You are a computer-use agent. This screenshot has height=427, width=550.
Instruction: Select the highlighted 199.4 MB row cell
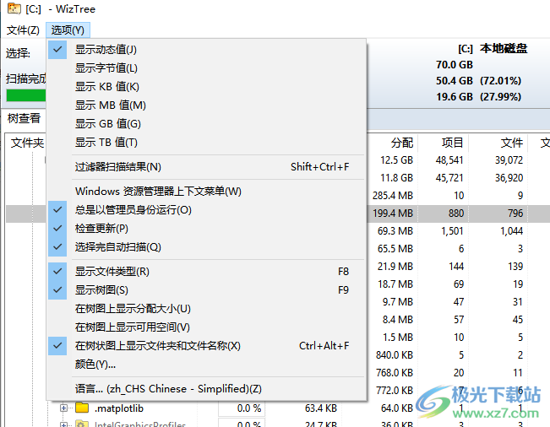393,213
